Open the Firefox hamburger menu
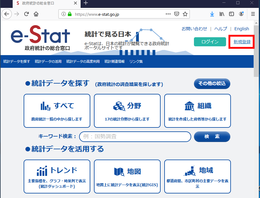This screenshot has height=198, width=260. point(253,14)
